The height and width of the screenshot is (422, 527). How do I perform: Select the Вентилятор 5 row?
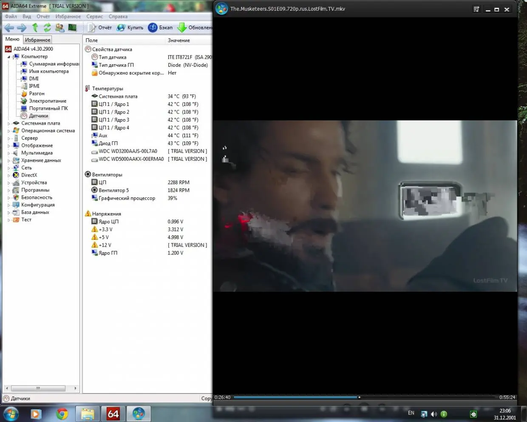pyautogui.click(x=148, y=191)
